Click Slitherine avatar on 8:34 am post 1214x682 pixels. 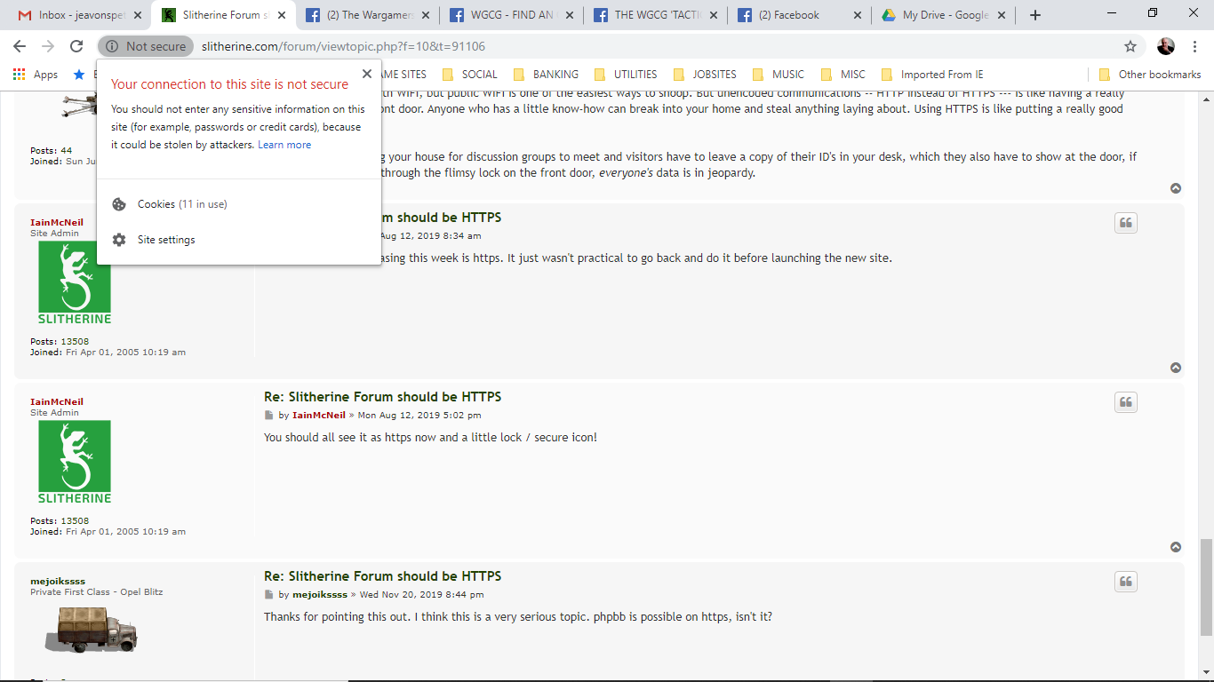pos(75,283)
